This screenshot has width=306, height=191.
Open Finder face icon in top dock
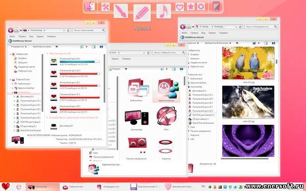90,7
